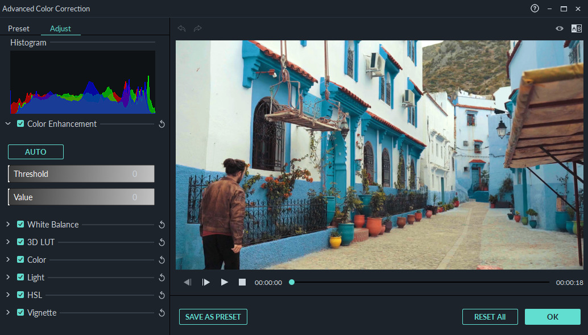
Task: Stop video playback
Action: [242, 282]
